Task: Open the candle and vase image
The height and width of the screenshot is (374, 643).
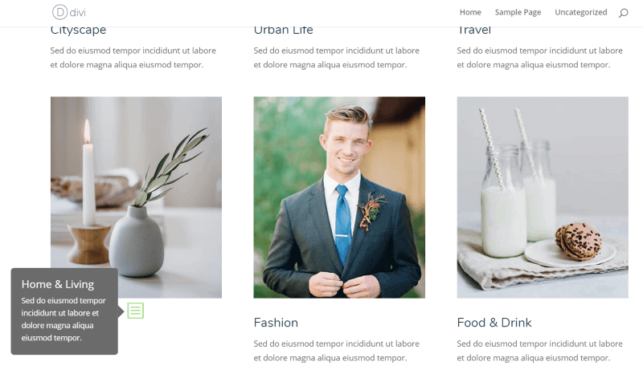Action: point(136,197)
